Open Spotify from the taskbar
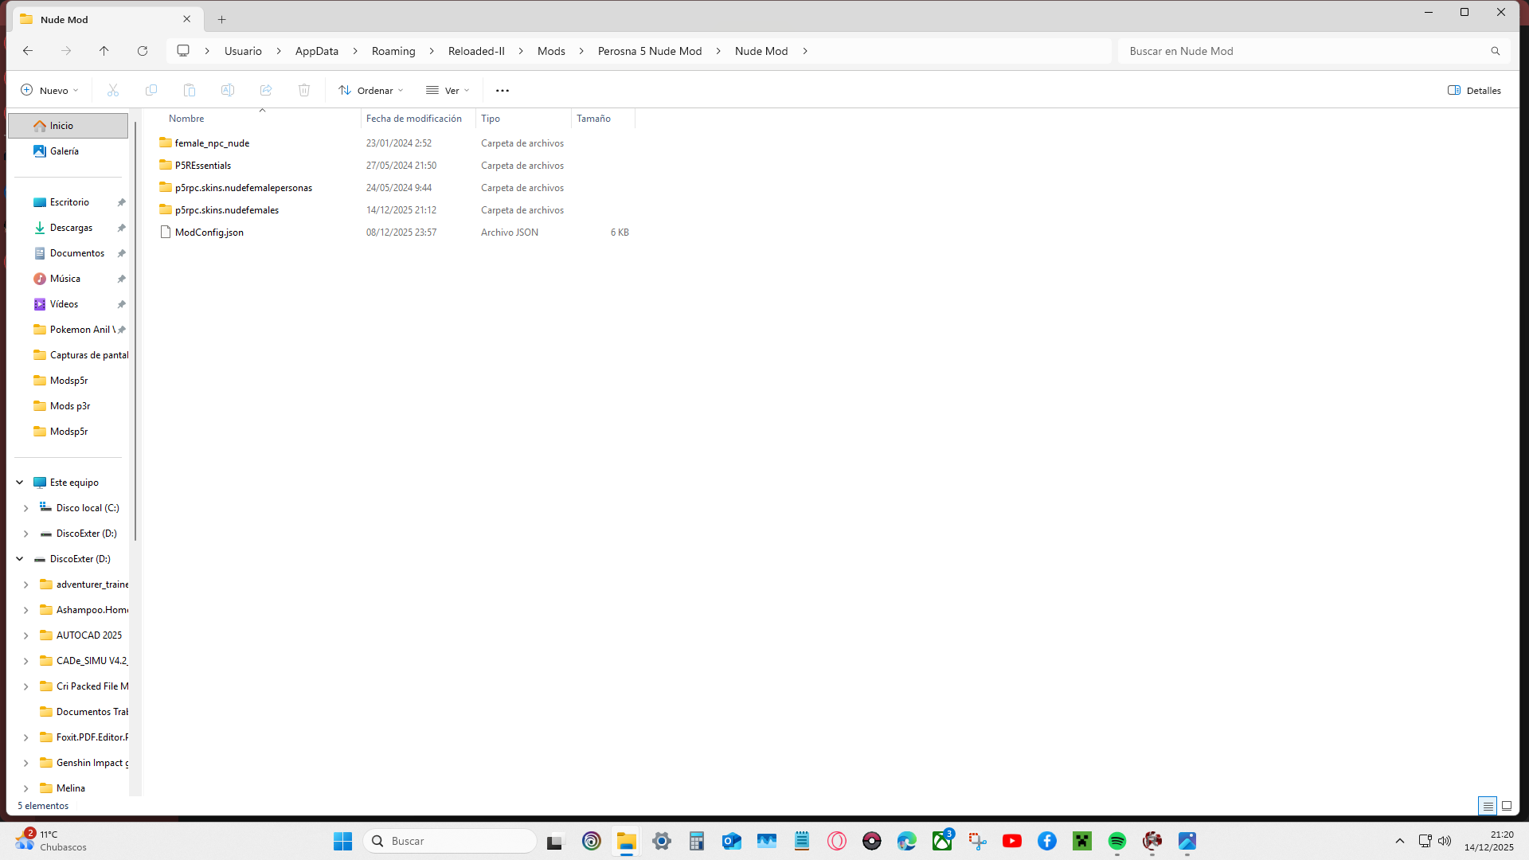The height and width of the screenshot is (860, 1529). pos(1117,841)
